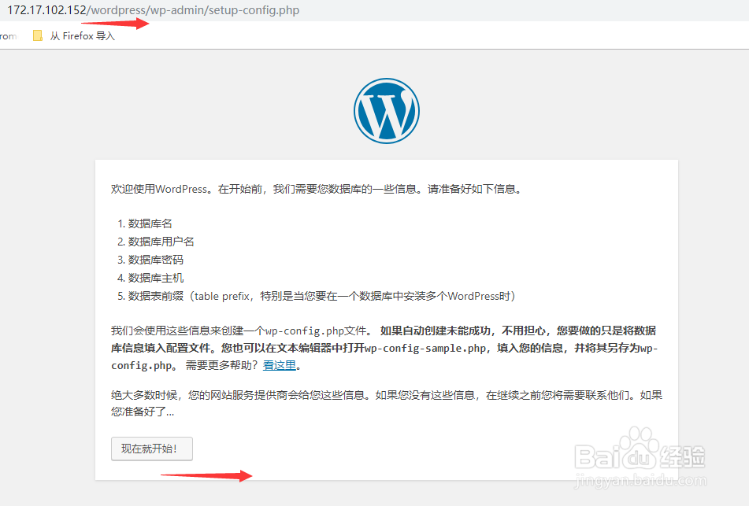Screen dimensions: 749x506
Task: Click the text 'wp-config-sample.php'
Action: pos(425,349)
